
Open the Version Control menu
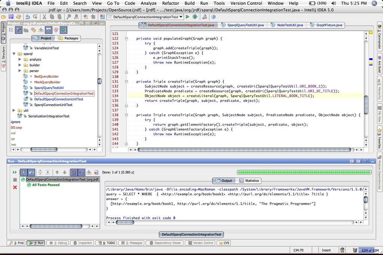[246, 3]
